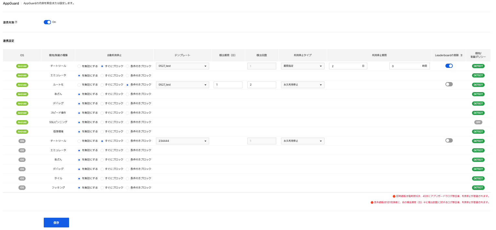The height and width of the screenshot is (230, 496).
Task: Select すぐにブロック in the ルート化 row
Action: pos(102,85)
